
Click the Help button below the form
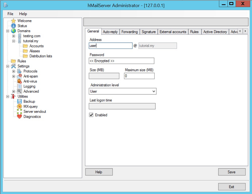[x=99, y=172]
